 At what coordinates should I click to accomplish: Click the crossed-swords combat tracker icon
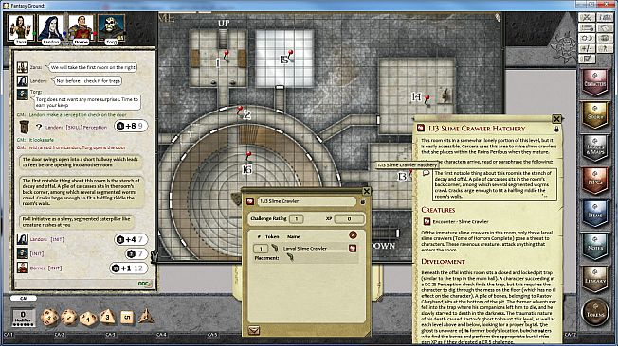click(587, 17)
